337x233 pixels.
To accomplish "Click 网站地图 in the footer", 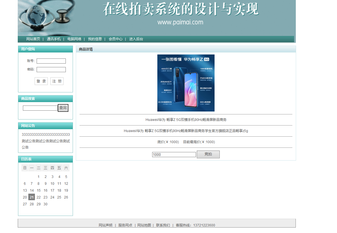I will 144,225.
